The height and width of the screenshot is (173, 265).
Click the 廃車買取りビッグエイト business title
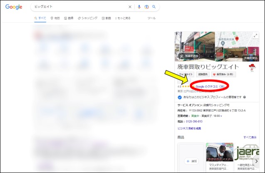tap(208, 67)
